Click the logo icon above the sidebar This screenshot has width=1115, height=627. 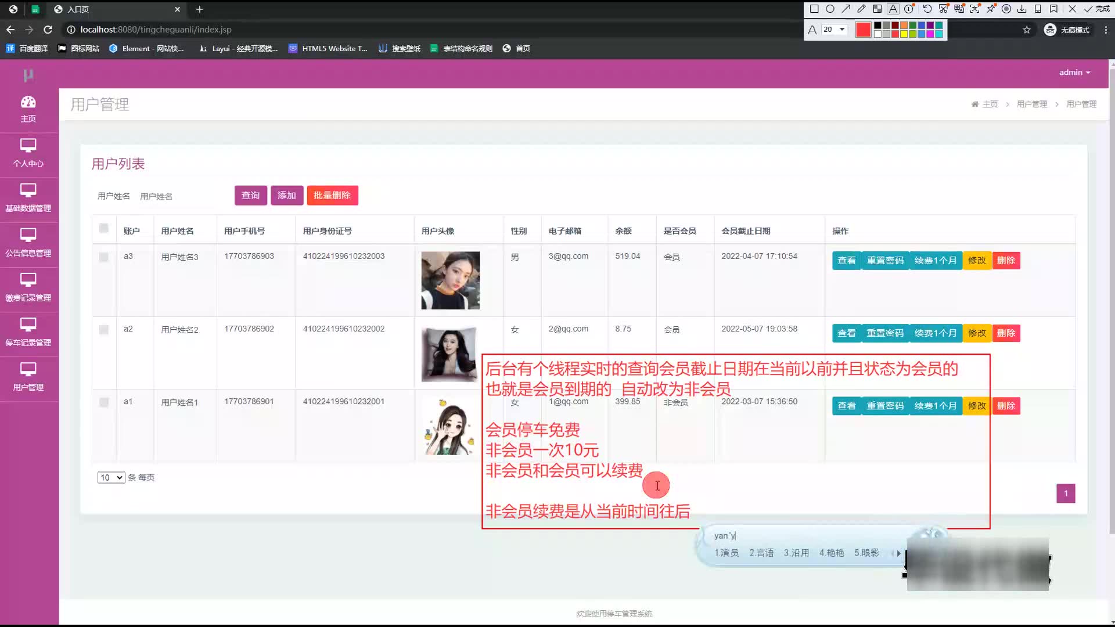(x=28, y=75)
